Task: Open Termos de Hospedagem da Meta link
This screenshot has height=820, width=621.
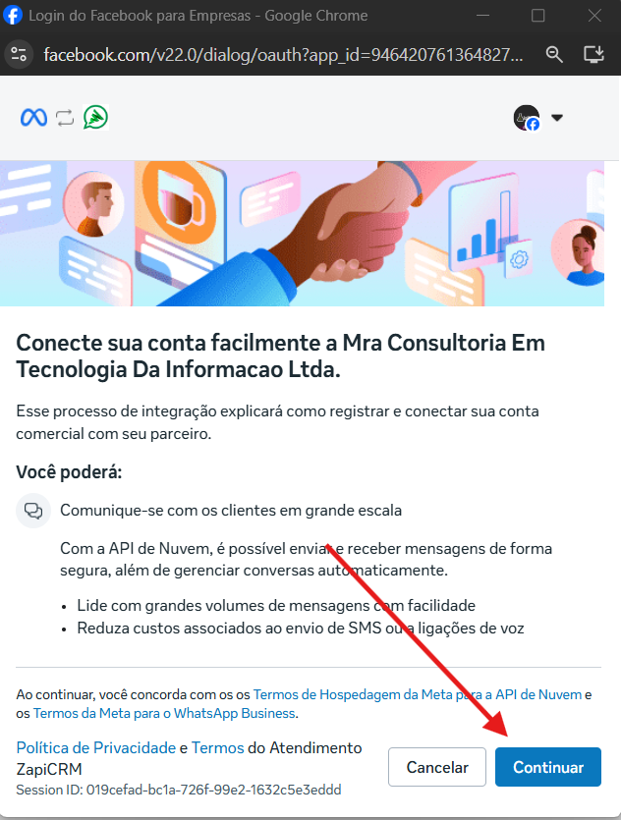Action: pos(418,694)
